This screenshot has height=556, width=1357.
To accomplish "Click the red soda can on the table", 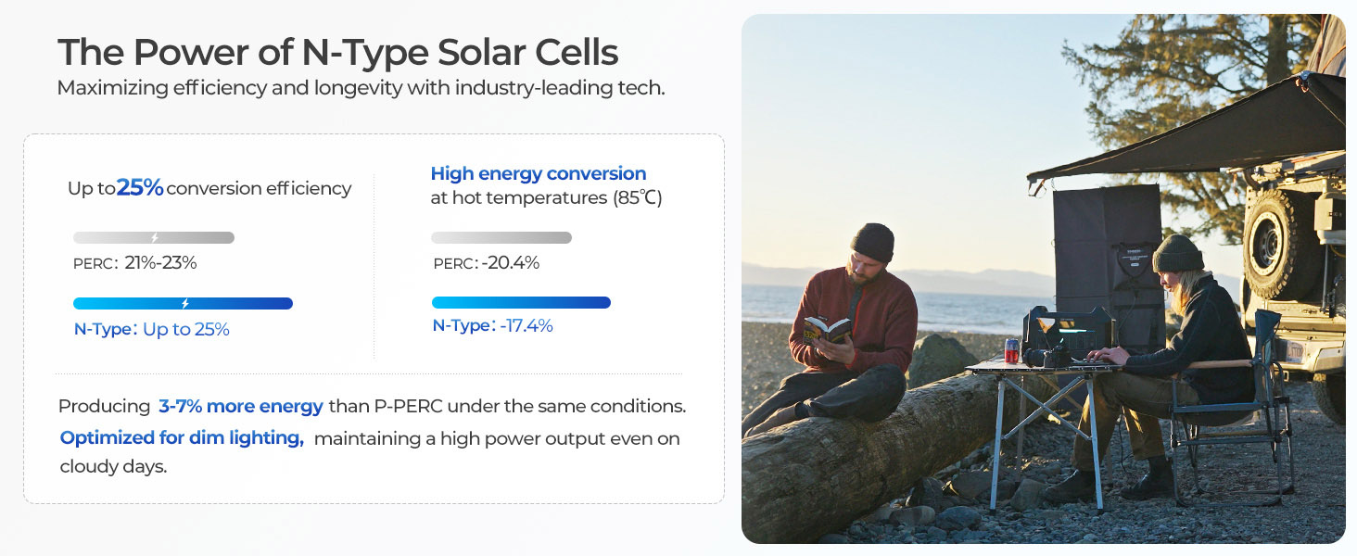I will (1012, 350).
